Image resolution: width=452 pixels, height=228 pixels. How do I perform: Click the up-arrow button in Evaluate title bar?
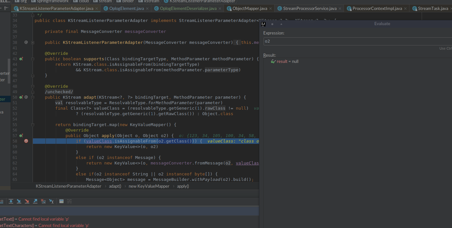point(281,24)
